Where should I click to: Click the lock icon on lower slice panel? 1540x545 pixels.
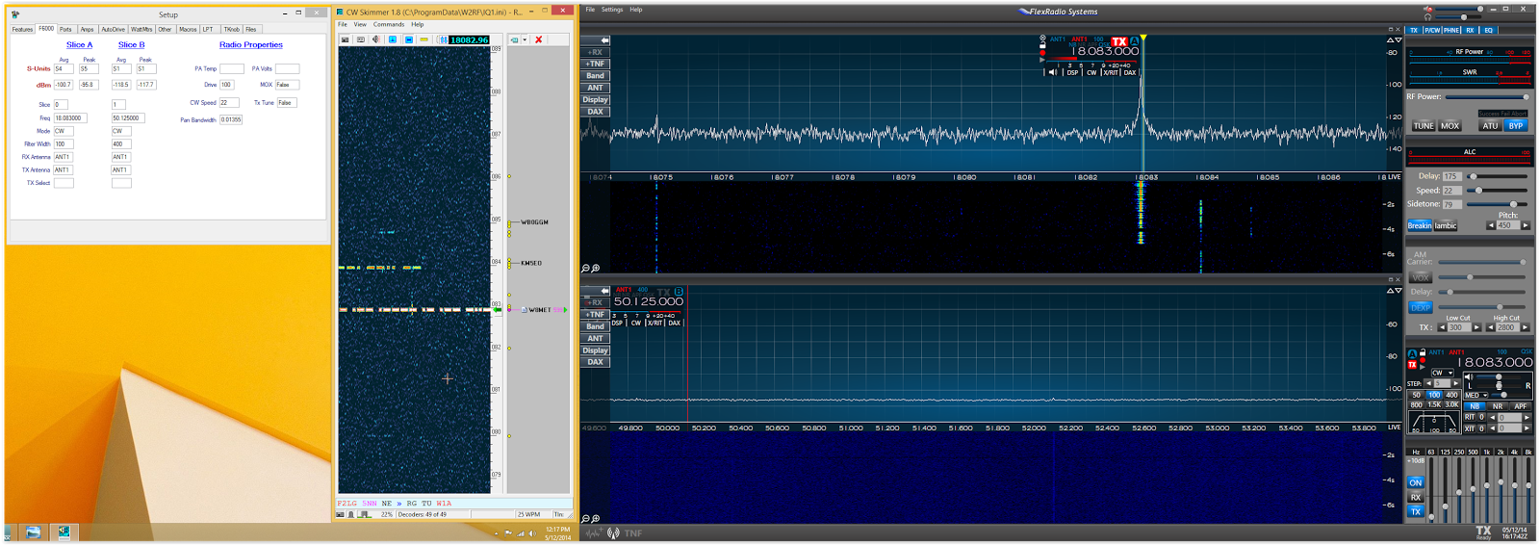(1423, 352)
